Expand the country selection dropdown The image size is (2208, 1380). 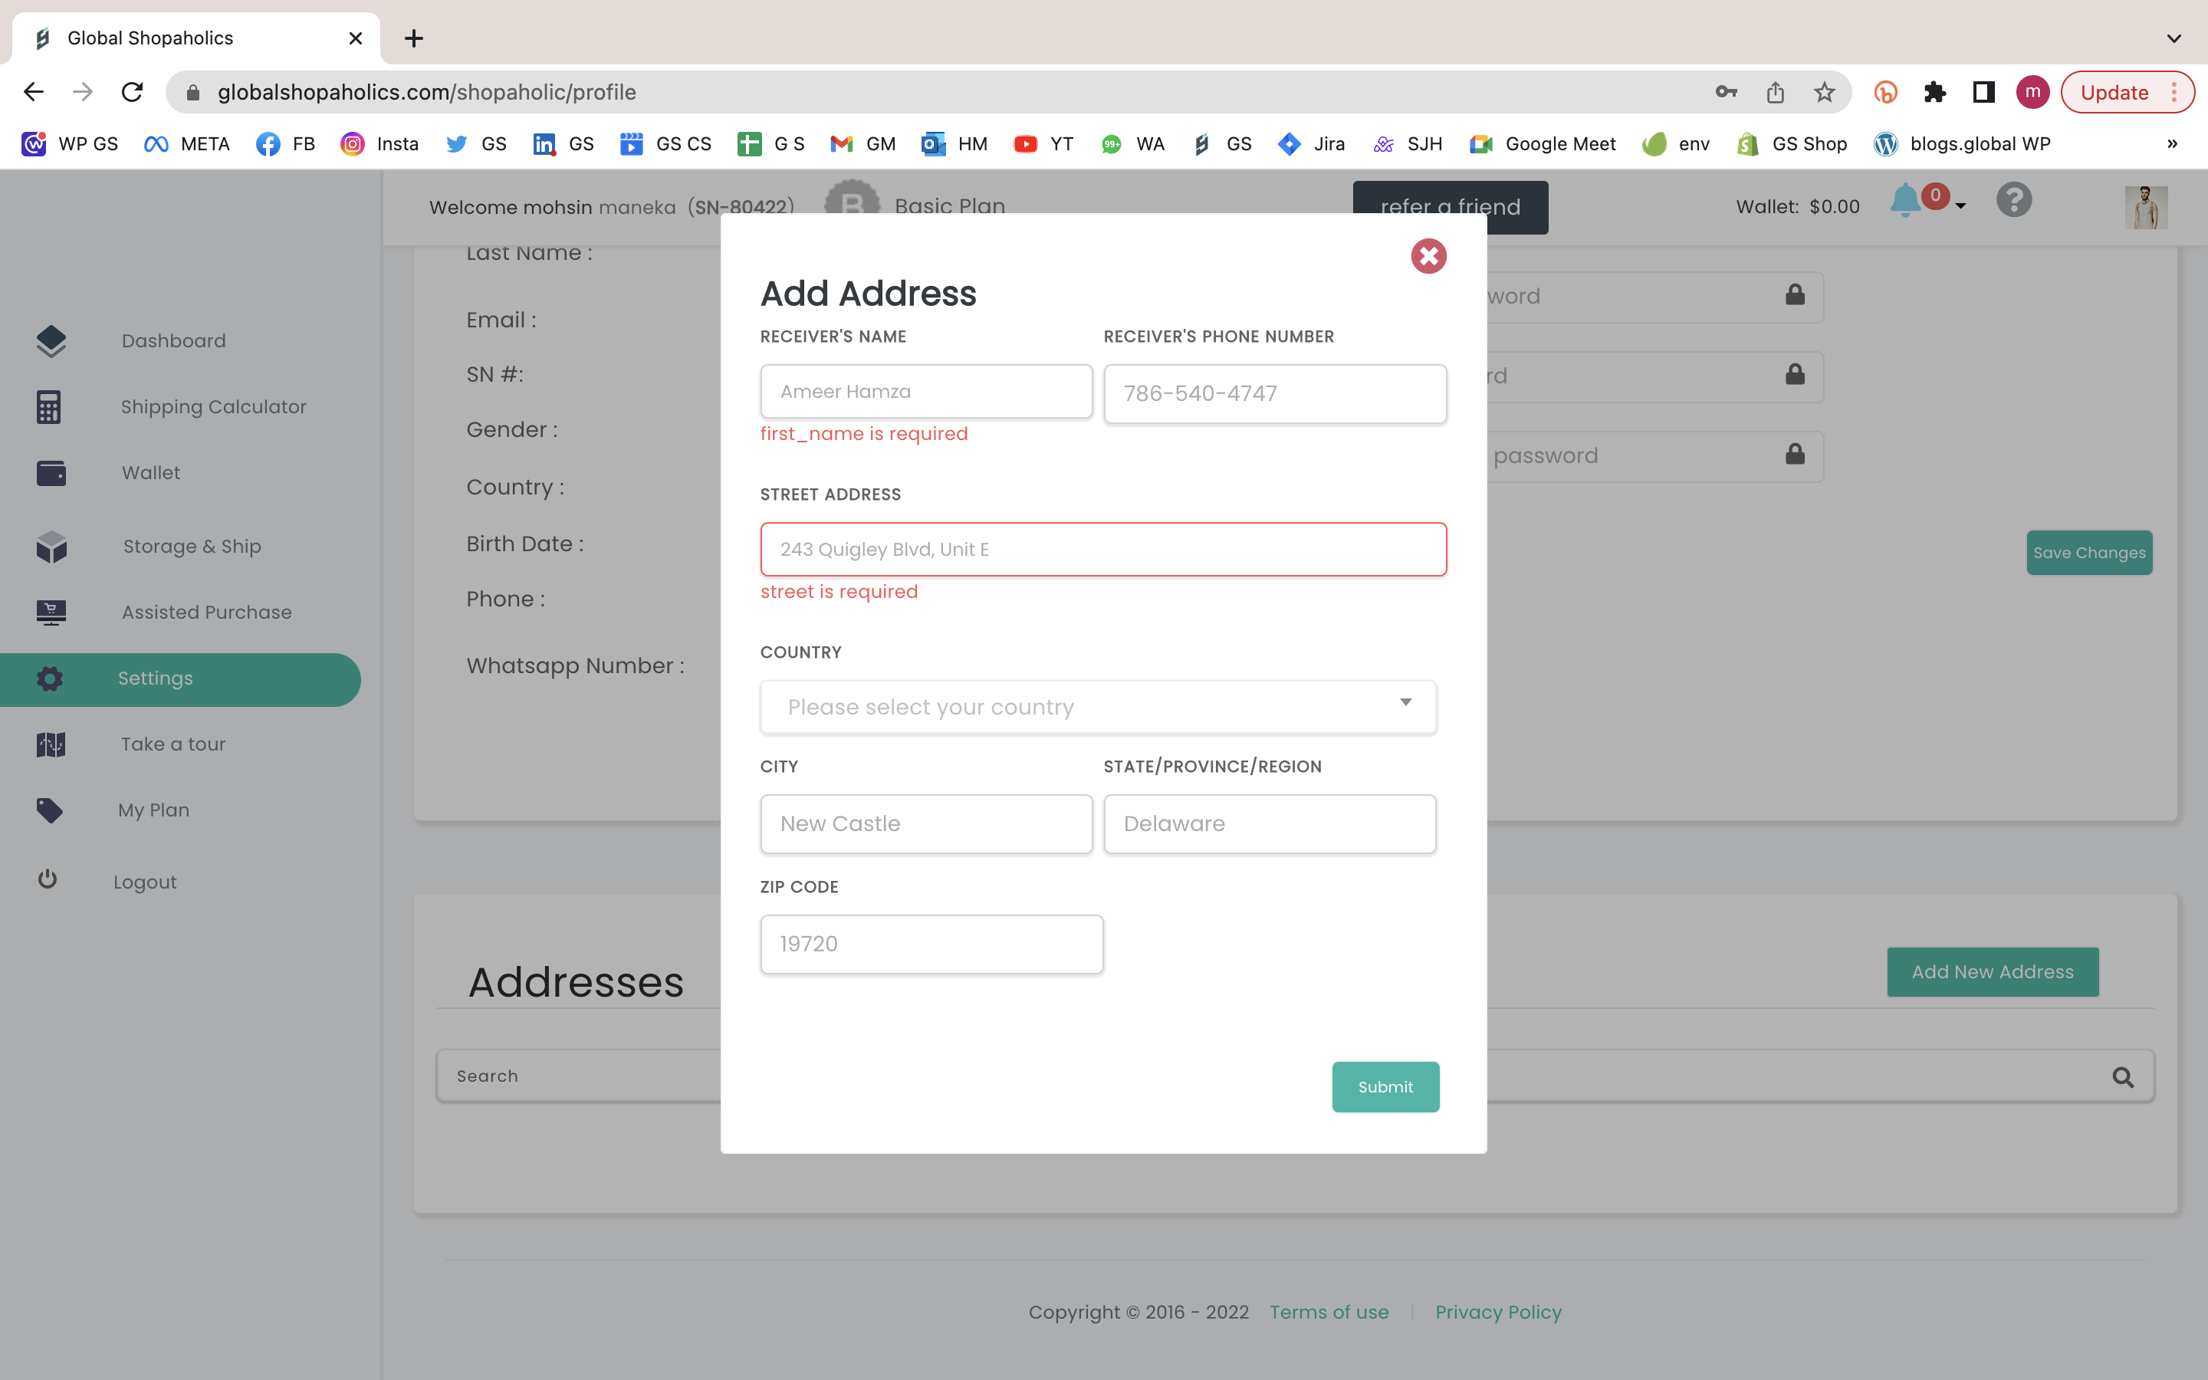pos(1098,708)
